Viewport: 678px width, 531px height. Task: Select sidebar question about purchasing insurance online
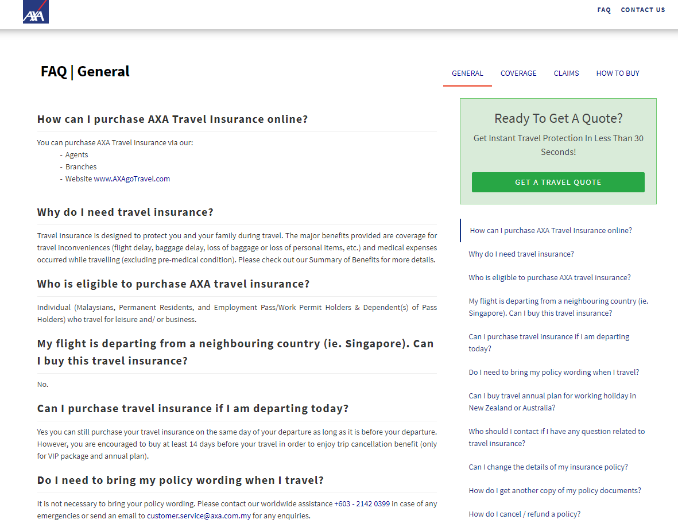coord(551,230)
